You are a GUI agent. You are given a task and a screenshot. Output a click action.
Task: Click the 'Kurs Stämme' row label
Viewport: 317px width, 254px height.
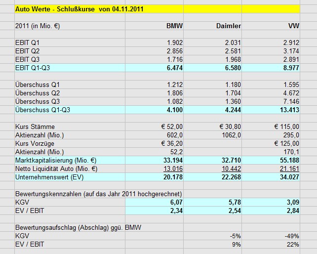coord(35,127)
